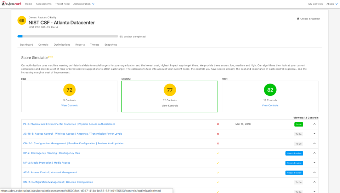Viewport: 340px width, 193px height.
Task: Switch to the Controls tab
Action: click(x=43, y=45)
